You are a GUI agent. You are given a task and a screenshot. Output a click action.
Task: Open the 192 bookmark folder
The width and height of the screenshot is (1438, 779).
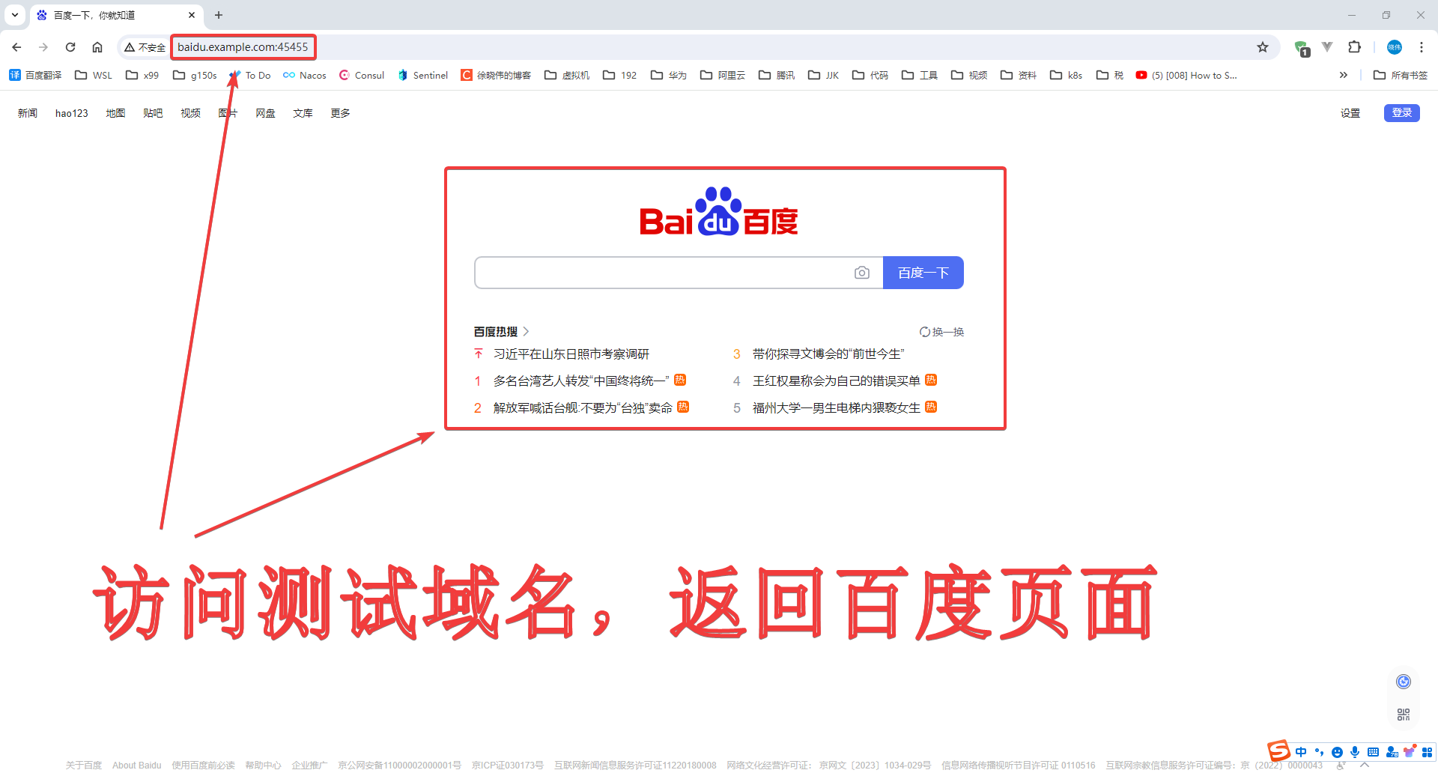620,75
